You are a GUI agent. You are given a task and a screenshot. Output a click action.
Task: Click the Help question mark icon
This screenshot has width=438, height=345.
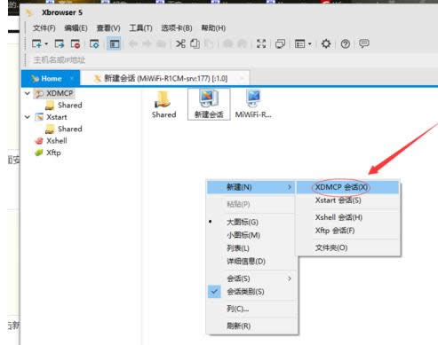[x=346, y=43]
